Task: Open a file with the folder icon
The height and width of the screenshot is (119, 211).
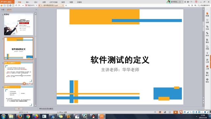Action: [x=2, y=5]
